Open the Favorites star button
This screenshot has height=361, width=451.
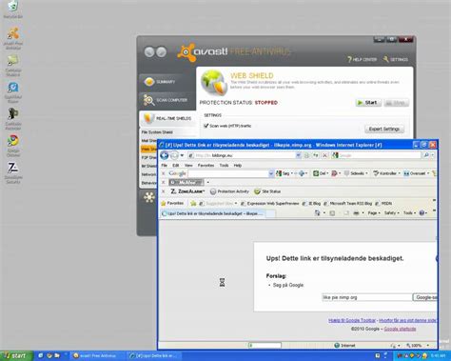click(x=172, y=203)
